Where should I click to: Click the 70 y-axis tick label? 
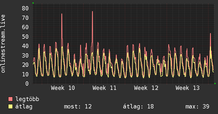(x=25, y=18)
